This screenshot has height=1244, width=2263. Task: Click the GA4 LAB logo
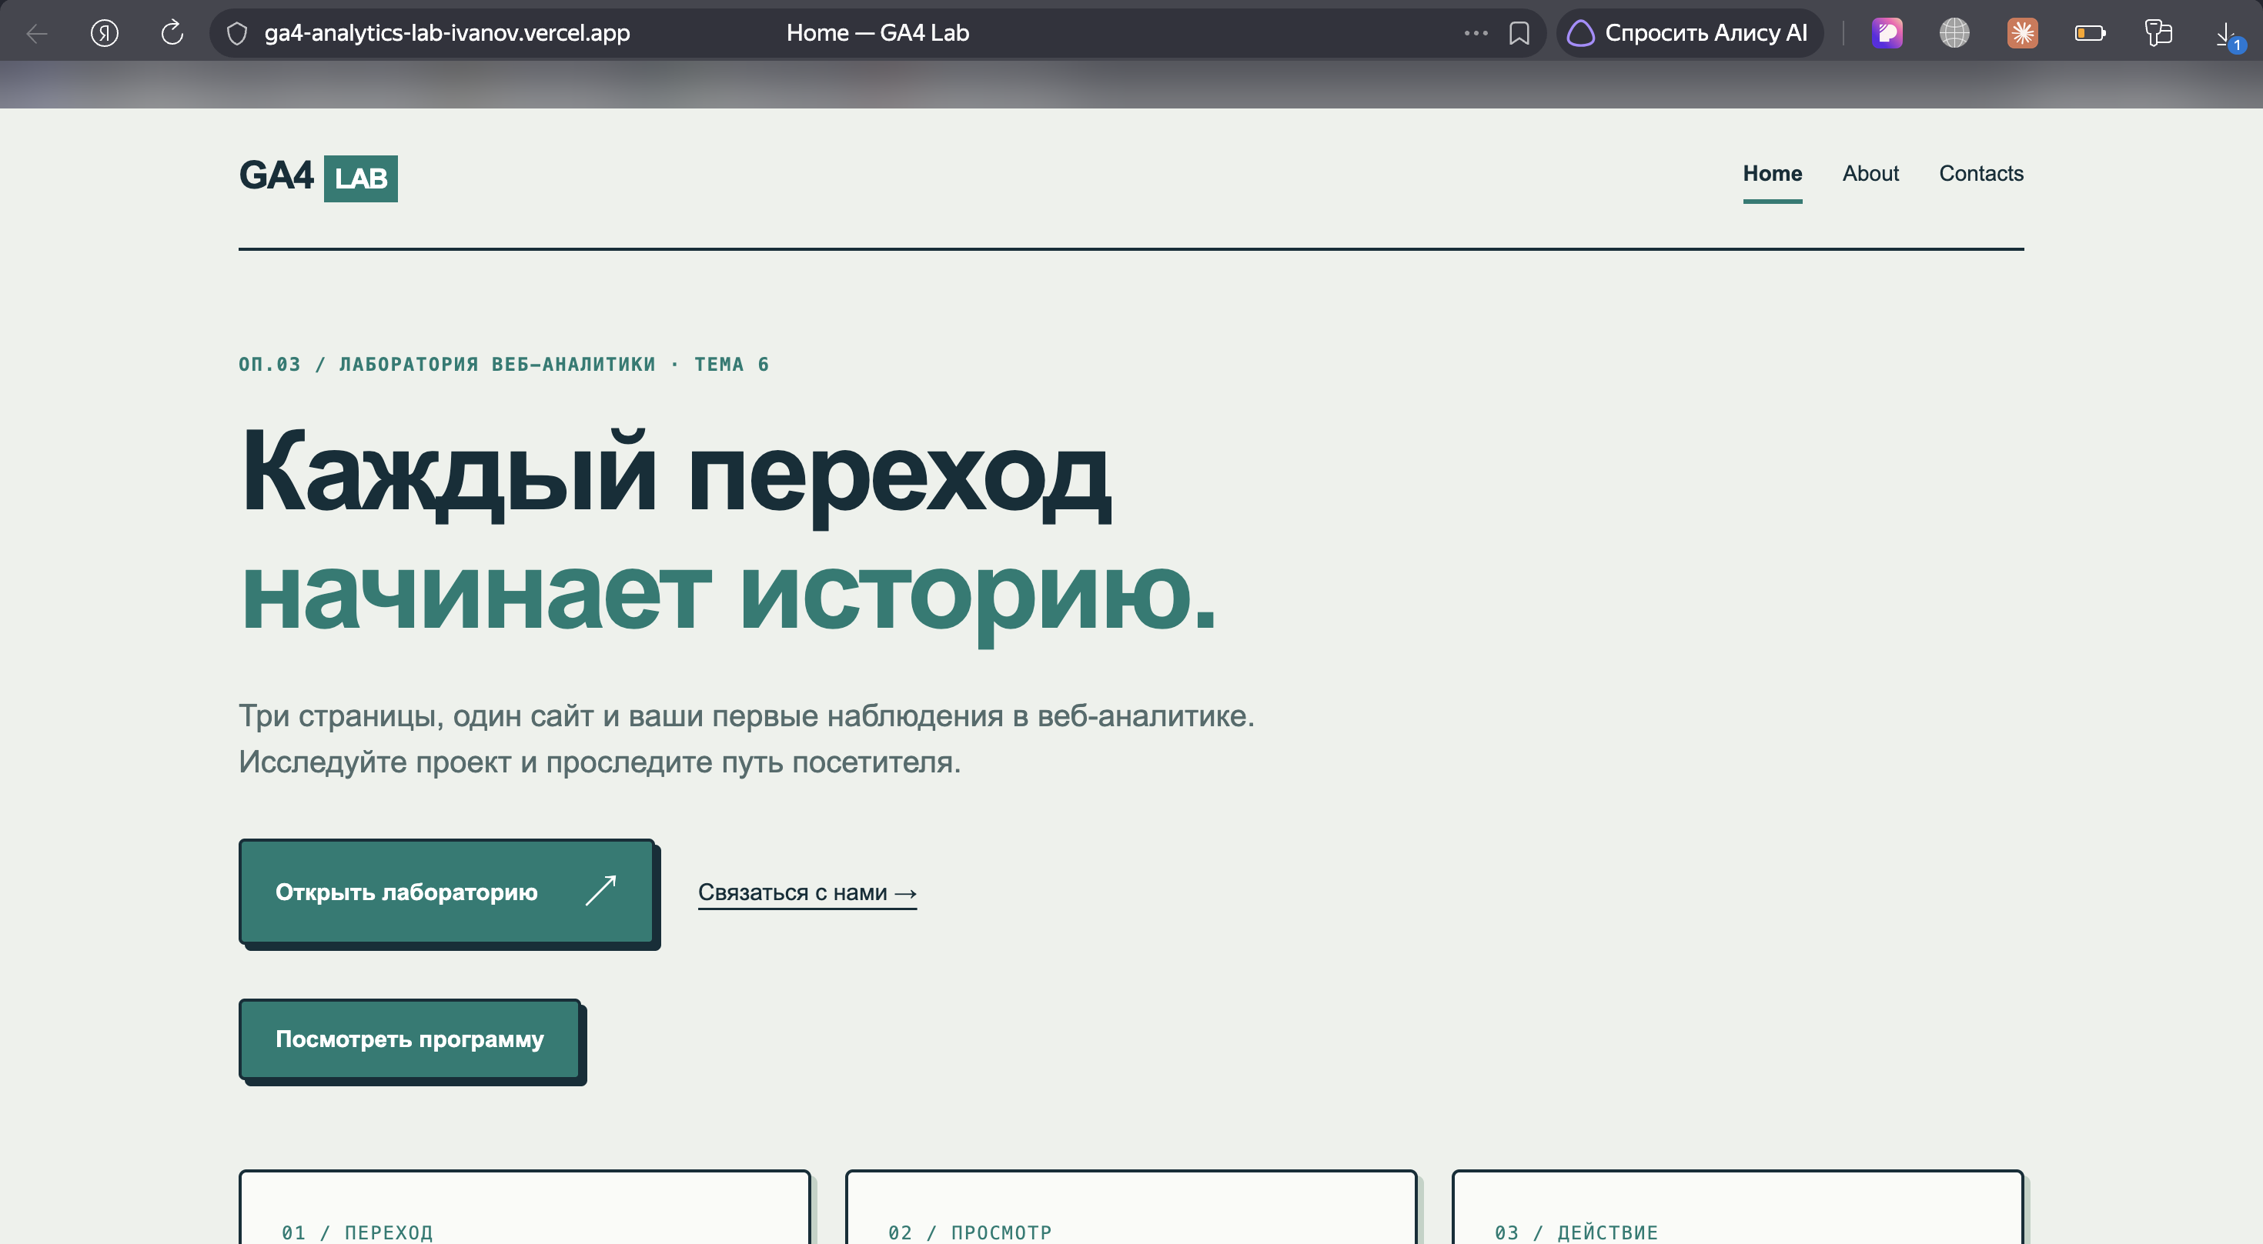coord(318,178)
